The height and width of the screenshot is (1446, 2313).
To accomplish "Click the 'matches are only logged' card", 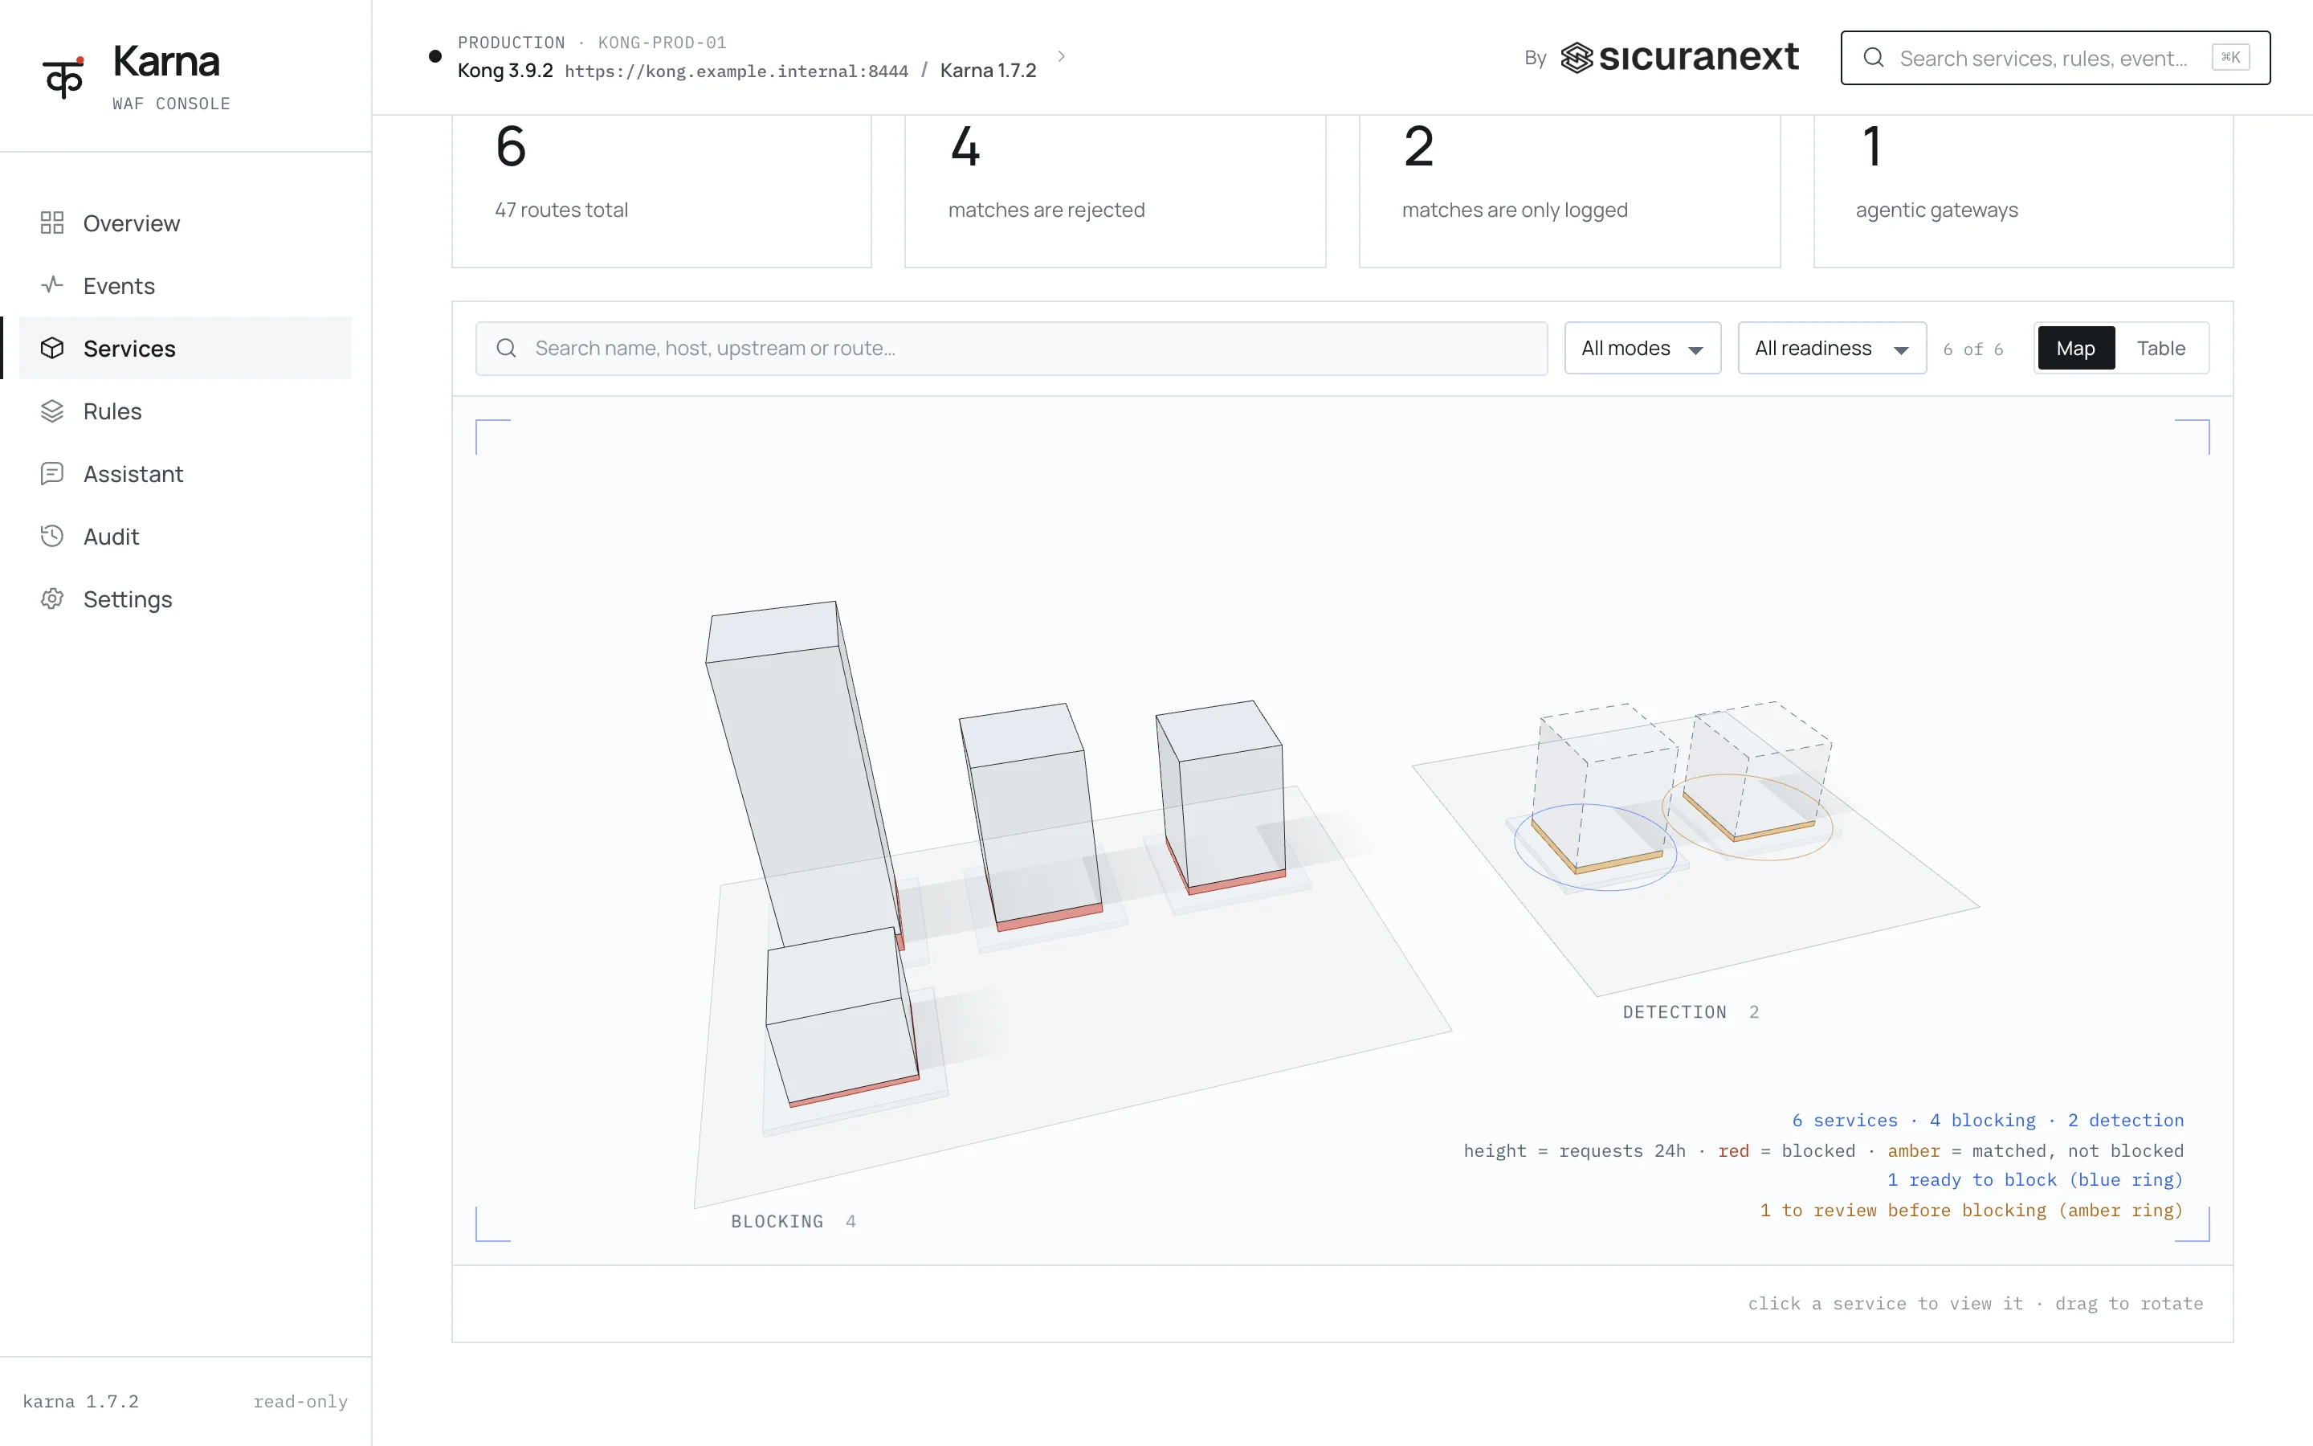I will [x=1569, y=191].
